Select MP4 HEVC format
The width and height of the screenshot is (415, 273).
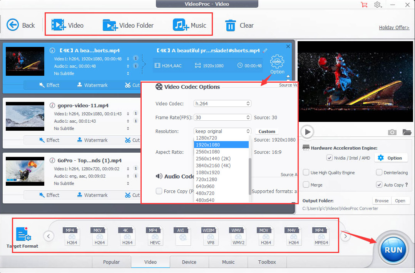pyautogui.click(x=155, y=236)
